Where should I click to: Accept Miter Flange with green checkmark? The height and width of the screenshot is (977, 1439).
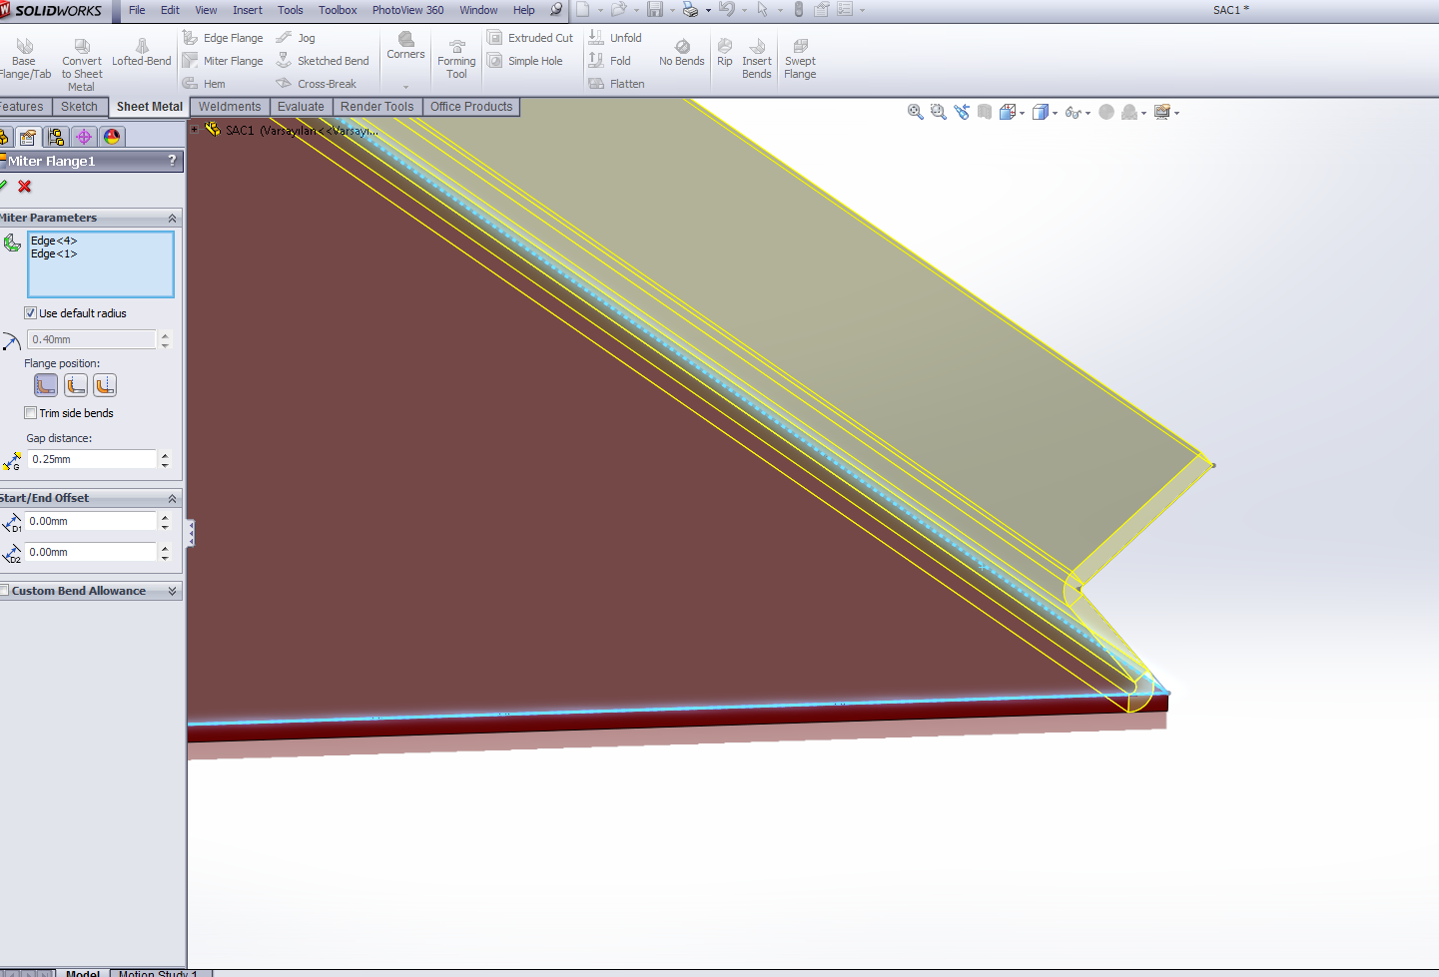[3, 186]
